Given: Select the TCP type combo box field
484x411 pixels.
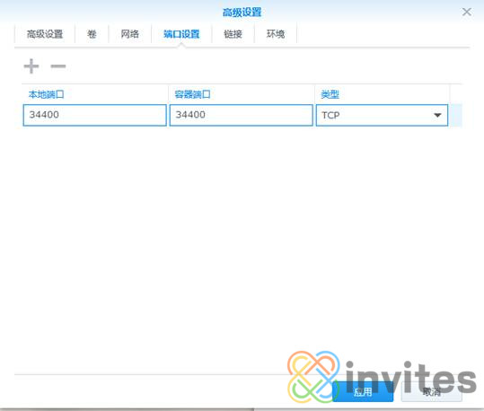Looking at the screenshot, I should 382,115.
